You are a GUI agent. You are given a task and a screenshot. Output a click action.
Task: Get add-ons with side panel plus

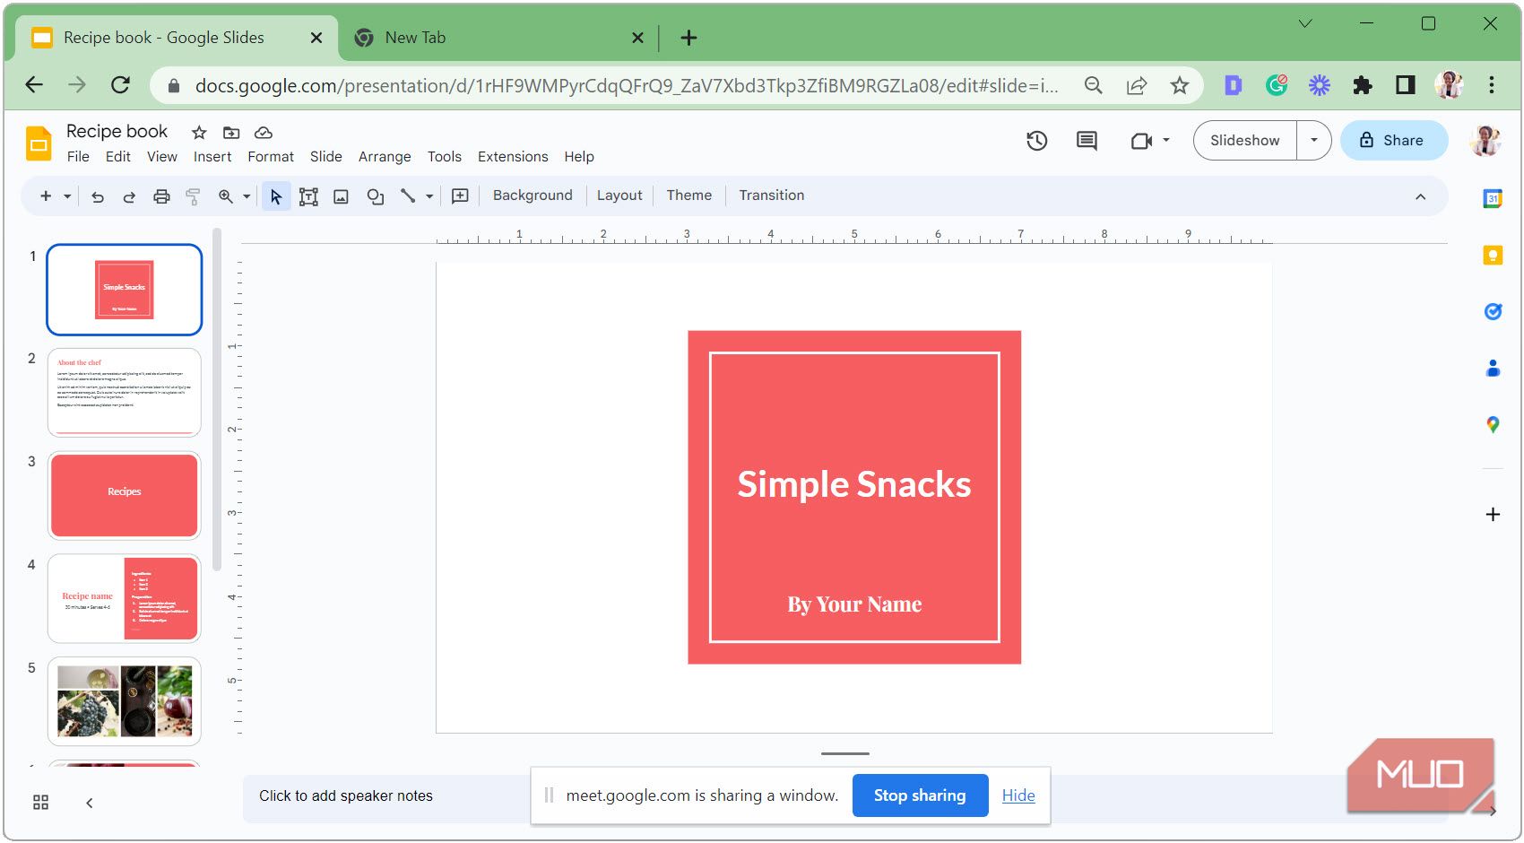point(1493,514)
